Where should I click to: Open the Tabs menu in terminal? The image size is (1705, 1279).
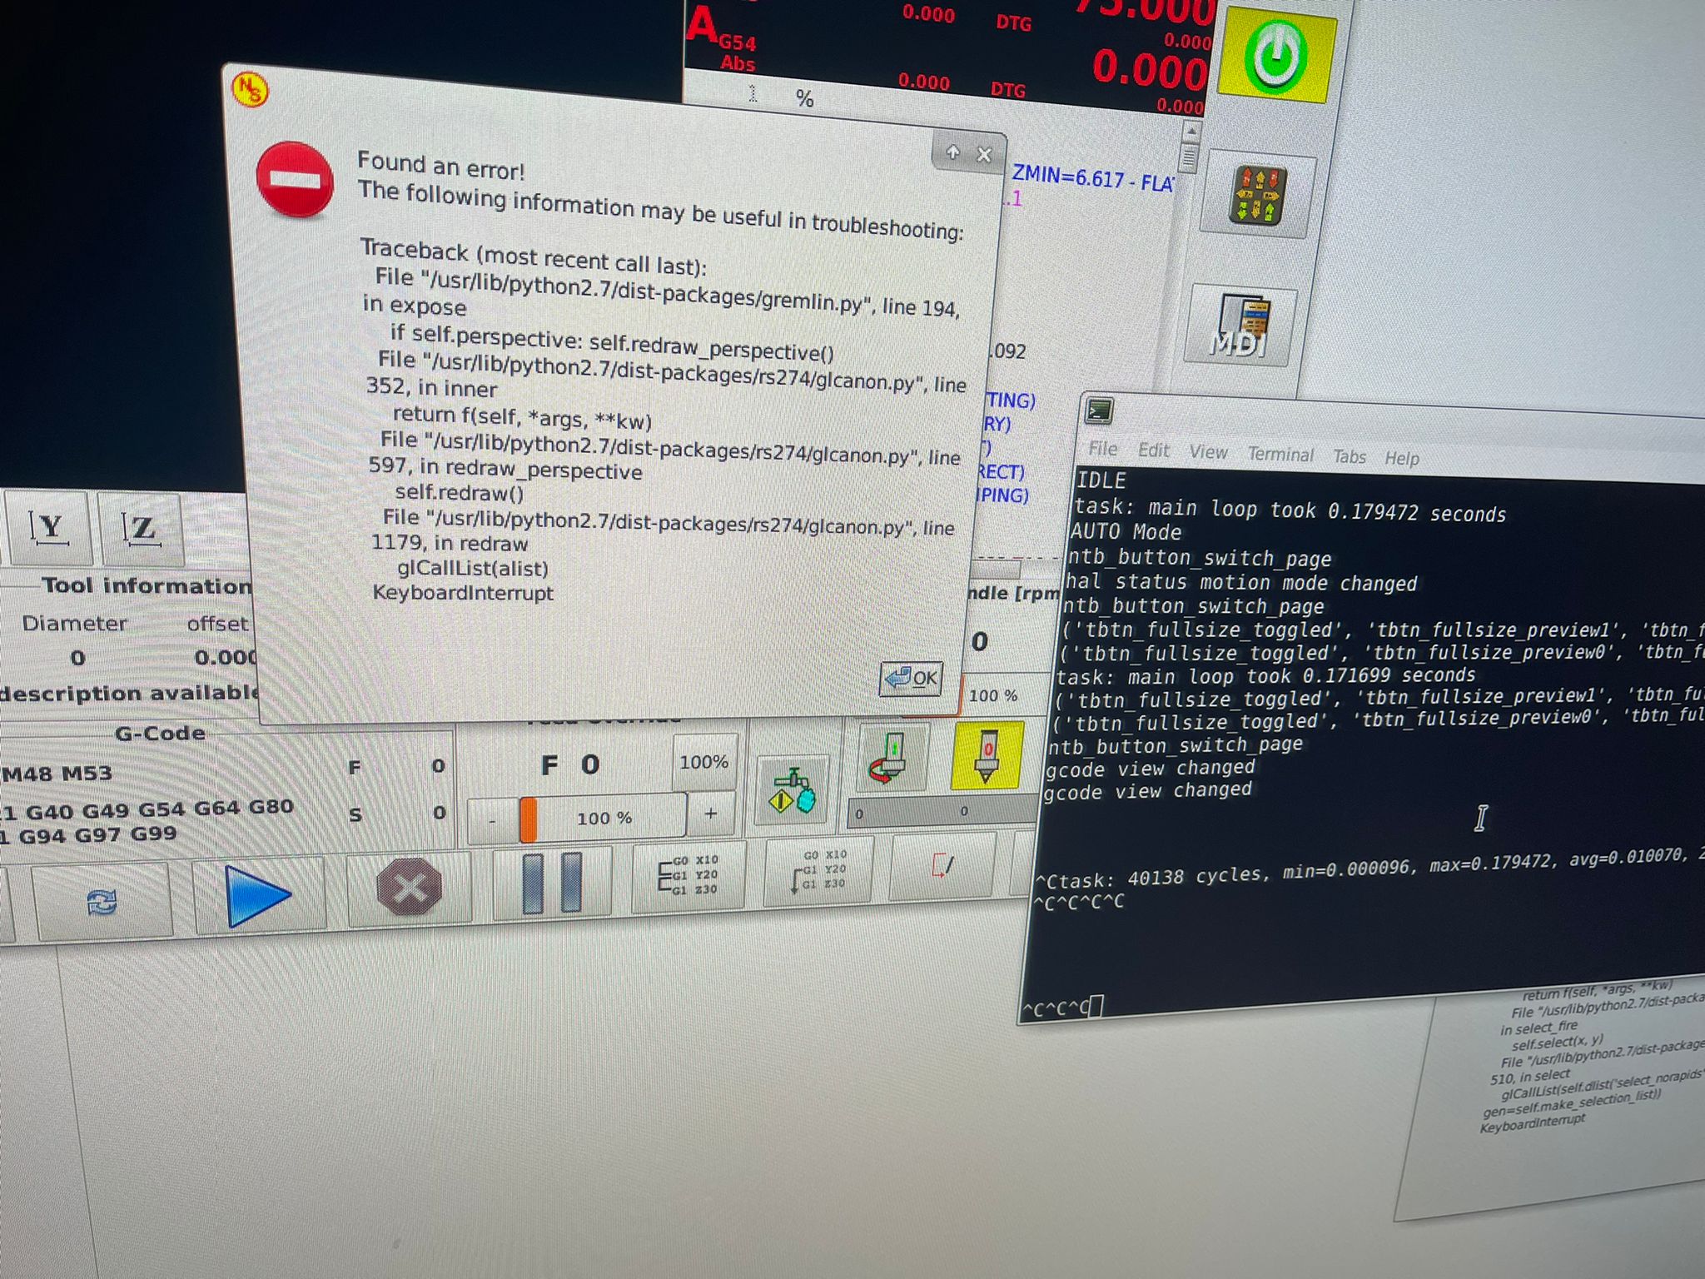coord(1349,456)
